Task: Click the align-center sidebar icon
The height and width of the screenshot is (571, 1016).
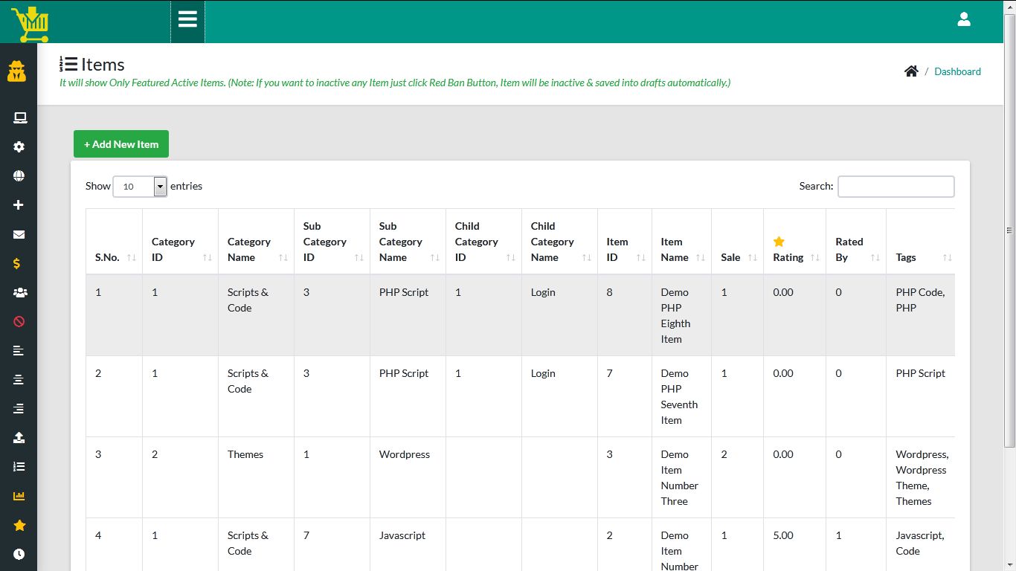Action: tap(19, 380)
